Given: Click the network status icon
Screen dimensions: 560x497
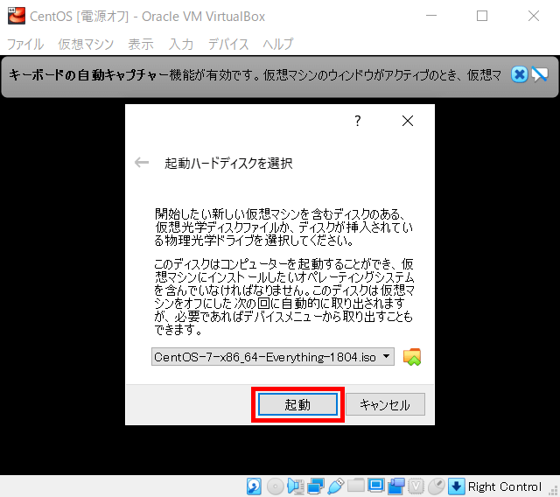Looking at the screenshot, I should [x=316, y=486].
